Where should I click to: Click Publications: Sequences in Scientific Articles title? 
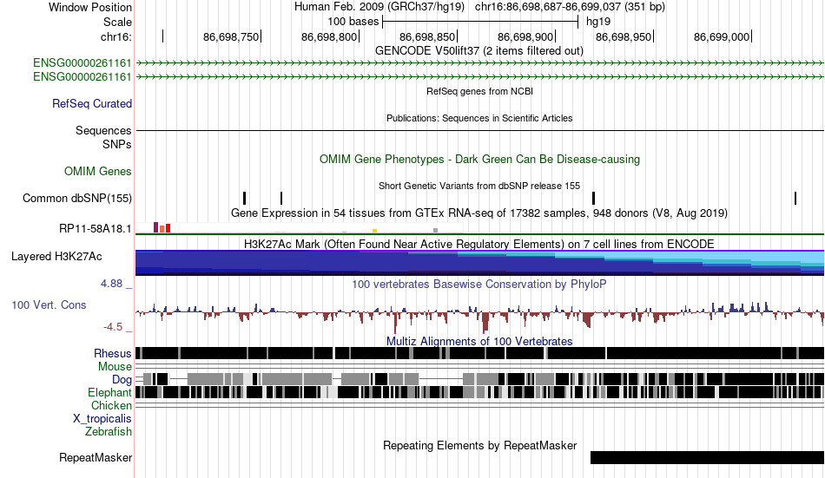[x=480, y=118]
